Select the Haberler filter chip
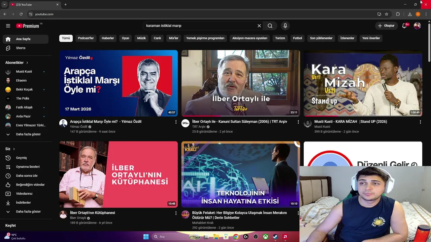Viewport: 431px width, 242px height. coord(108,38)
